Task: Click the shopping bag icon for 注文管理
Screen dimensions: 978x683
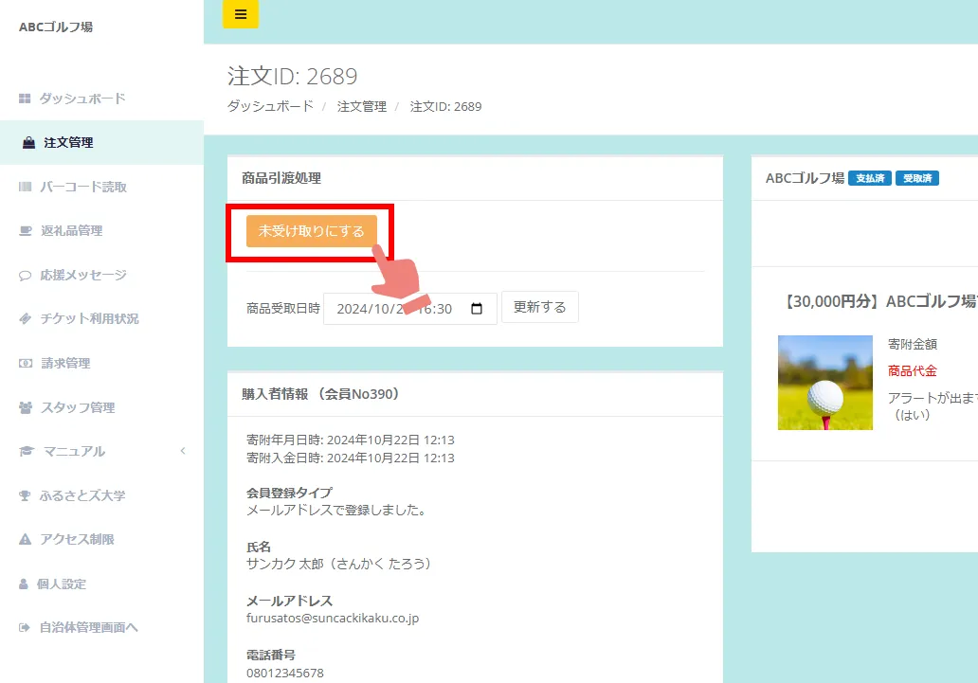Action: (x=28, y=143)
